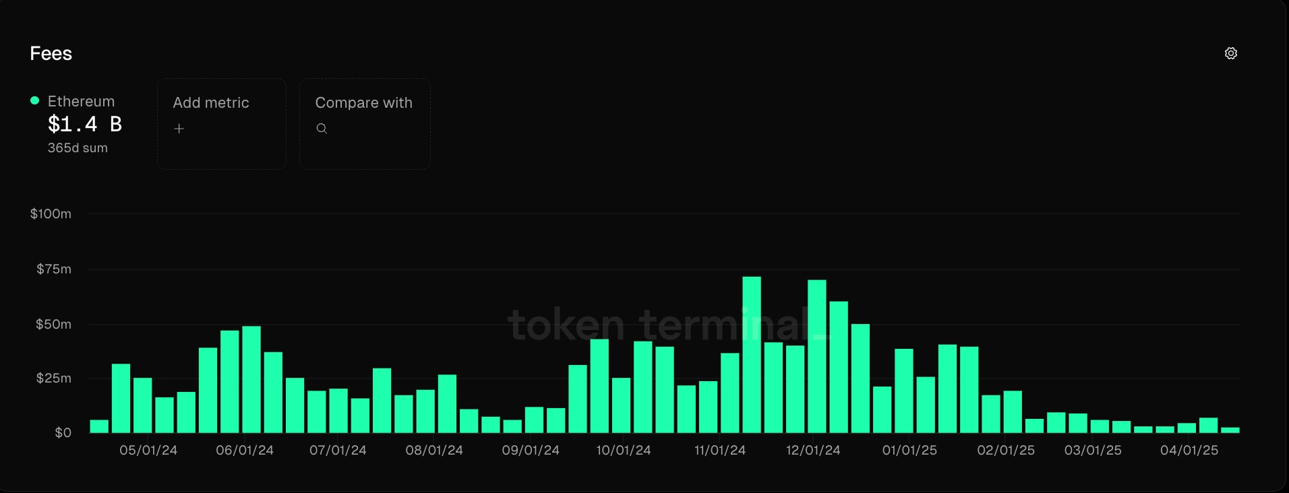This screenshot has height=493, width=1289.
Task: Click the $100m y-axis label
Action: pos(51,213)
